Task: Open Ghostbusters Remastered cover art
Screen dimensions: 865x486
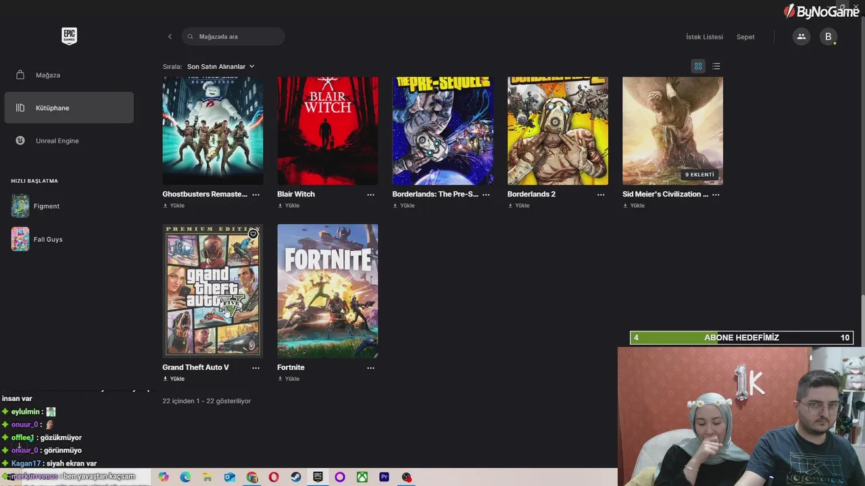Action: 213,130
